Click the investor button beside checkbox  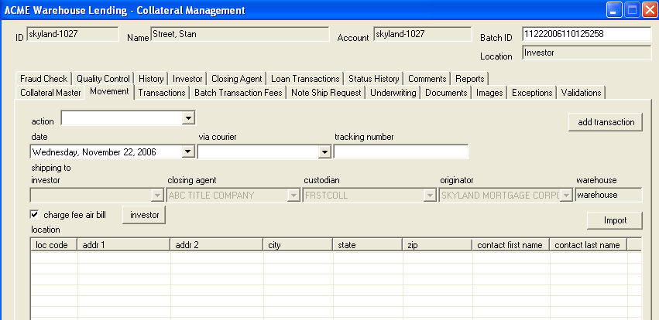coord(144,215)
